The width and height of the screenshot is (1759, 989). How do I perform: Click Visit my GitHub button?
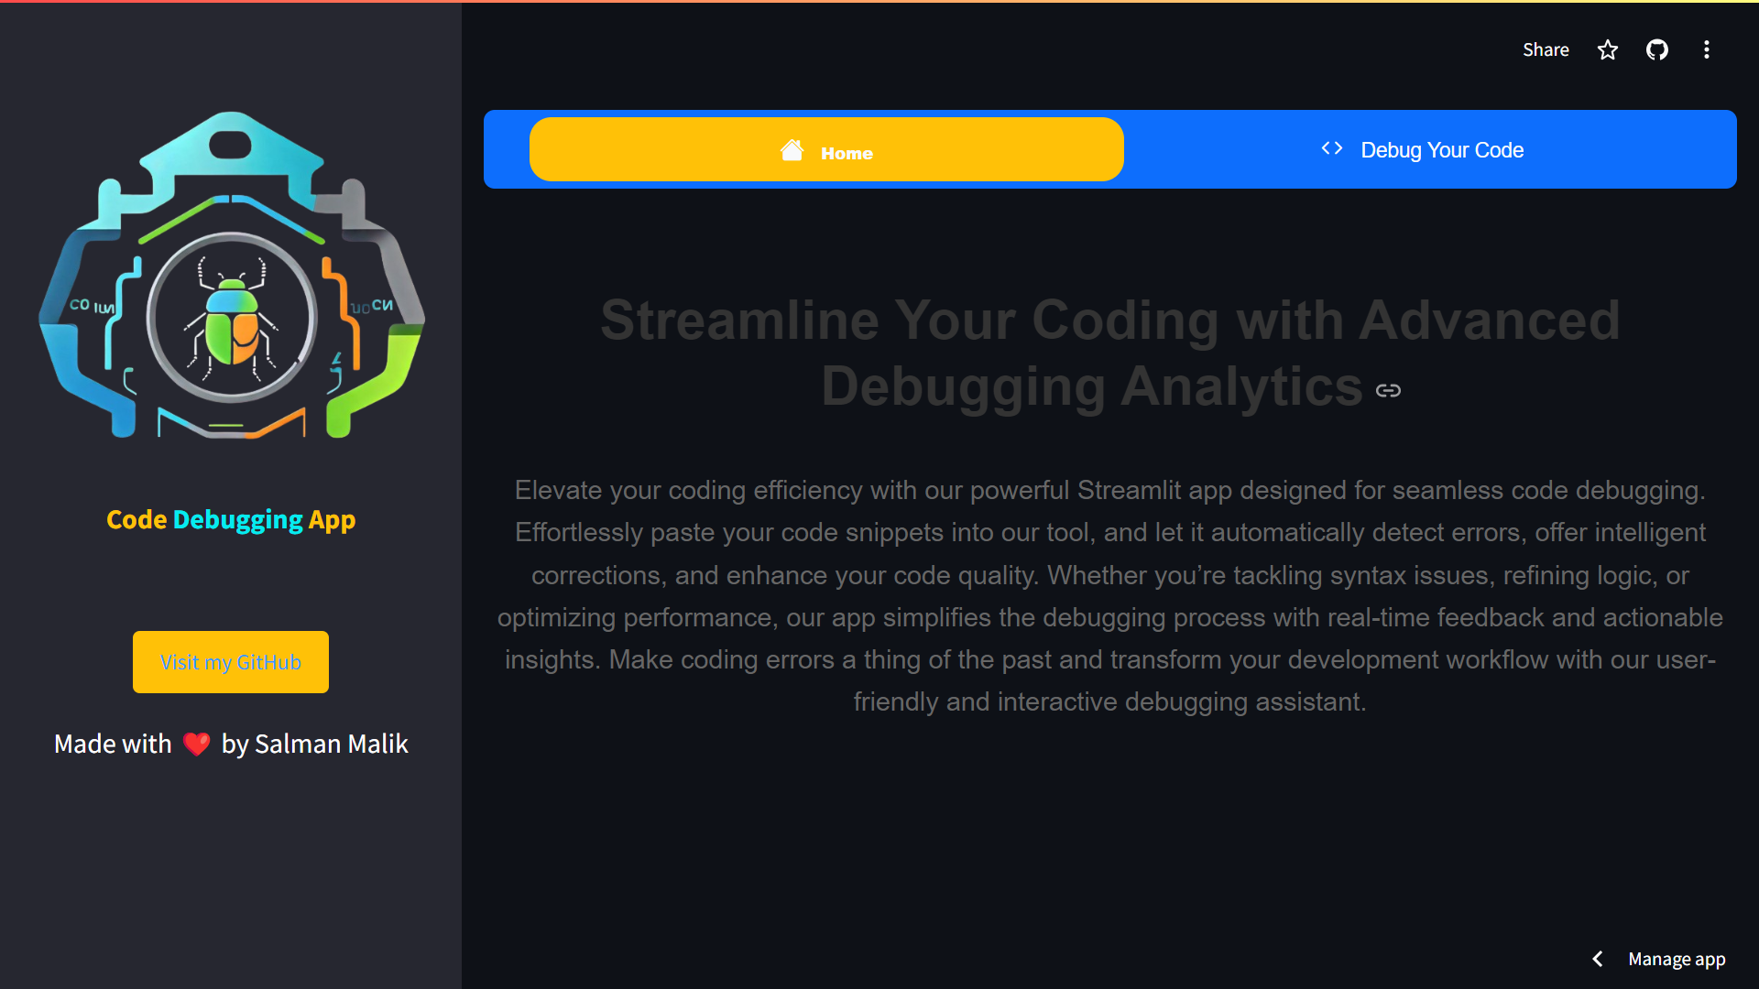pos(231,662)
